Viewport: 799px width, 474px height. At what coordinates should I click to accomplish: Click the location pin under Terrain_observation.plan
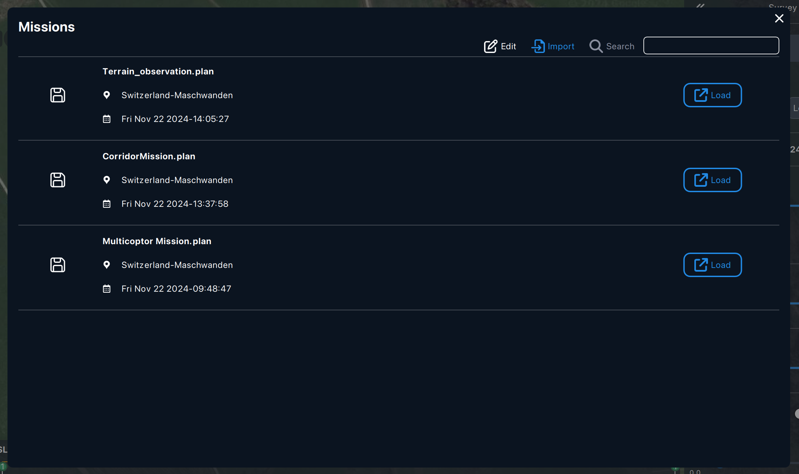click(107, 95)
